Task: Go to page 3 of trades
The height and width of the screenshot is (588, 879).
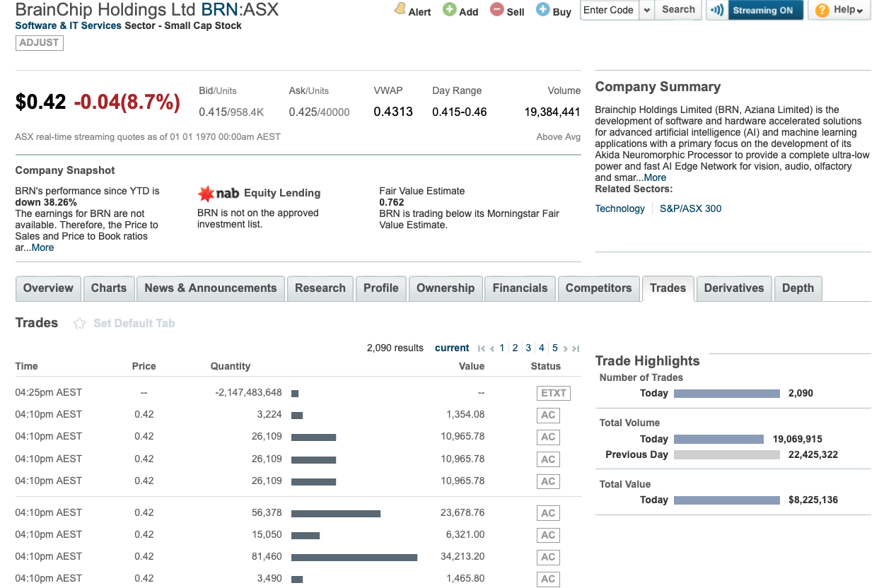Action: tap(528, 348)
